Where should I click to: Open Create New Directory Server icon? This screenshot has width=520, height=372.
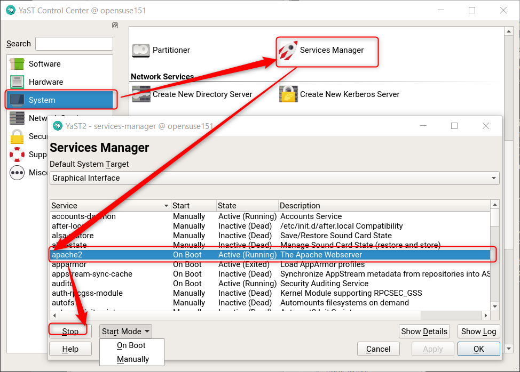(x=141, y=94)
